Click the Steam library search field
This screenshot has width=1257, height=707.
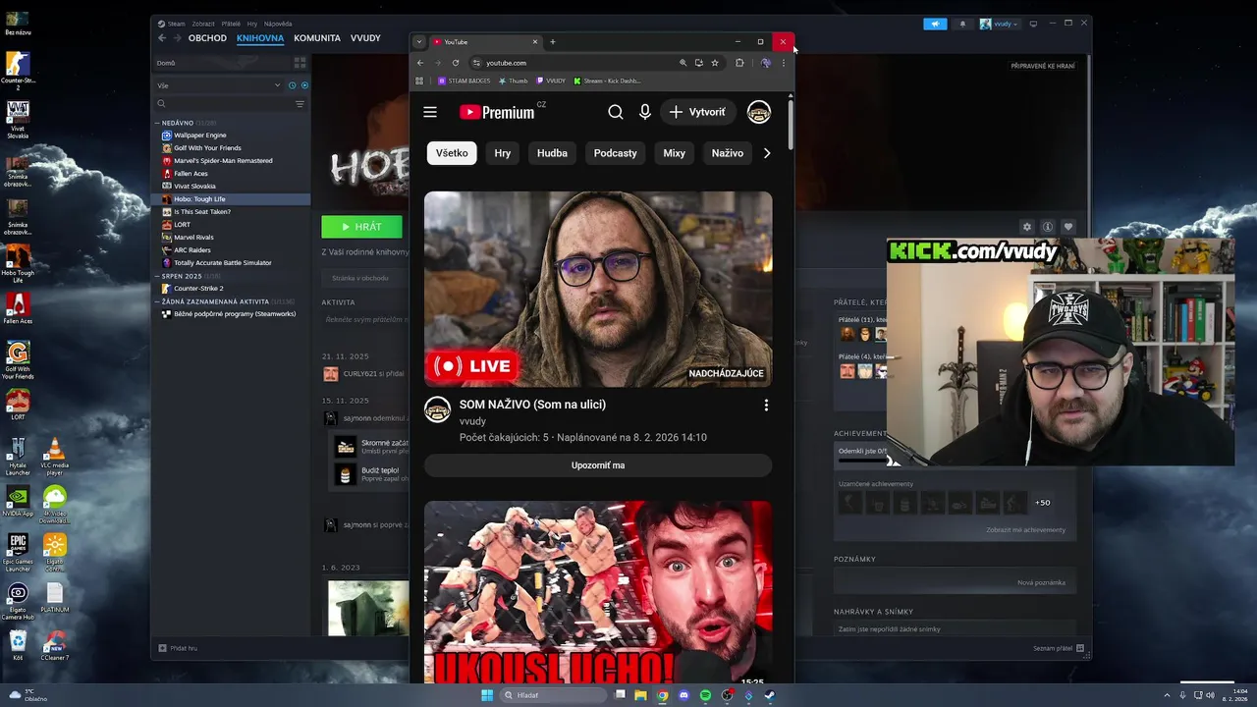coord(224,103)
